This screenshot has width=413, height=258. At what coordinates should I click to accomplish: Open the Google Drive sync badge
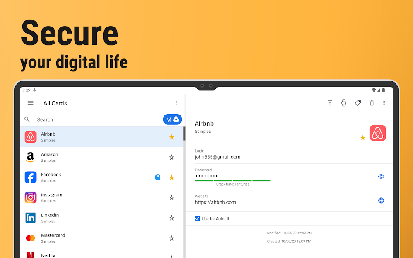coord(173,119)
